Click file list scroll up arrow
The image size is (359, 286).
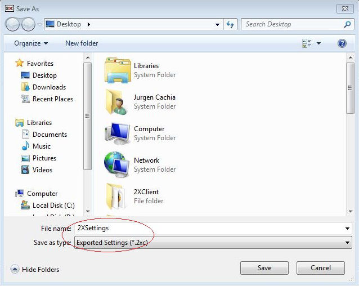[x=351, y=57]
